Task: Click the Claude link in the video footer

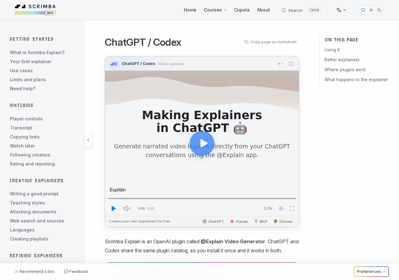Action: [239, 222]
